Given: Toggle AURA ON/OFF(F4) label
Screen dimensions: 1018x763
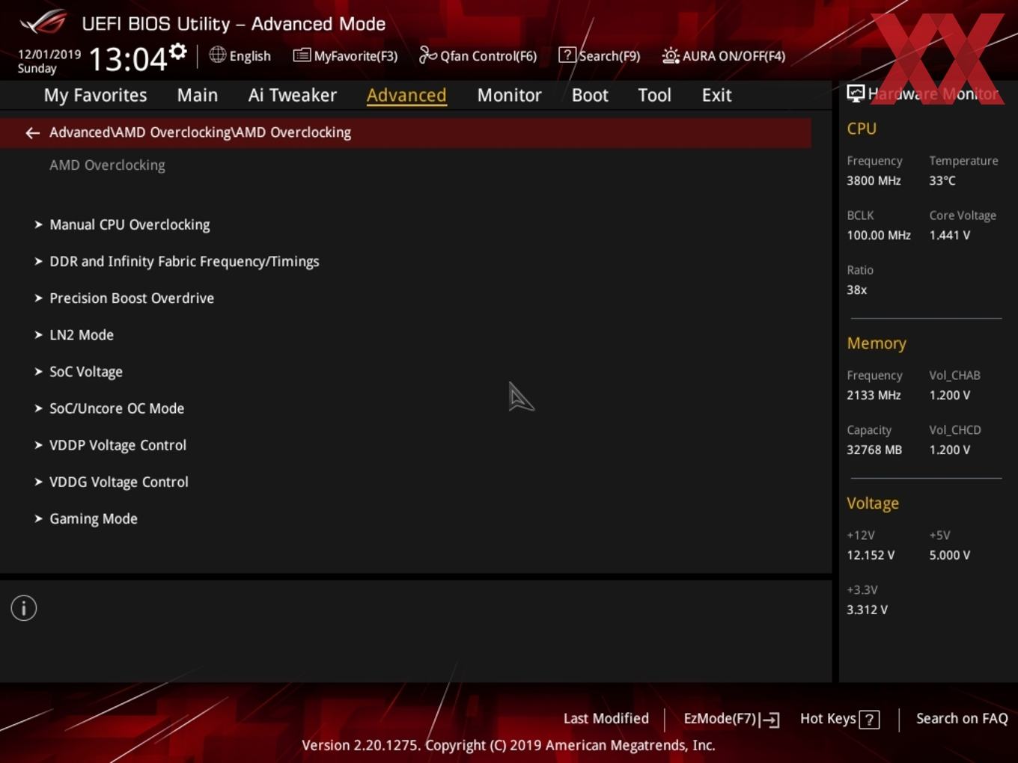Looking at the screenshot, I should [734, 56].
